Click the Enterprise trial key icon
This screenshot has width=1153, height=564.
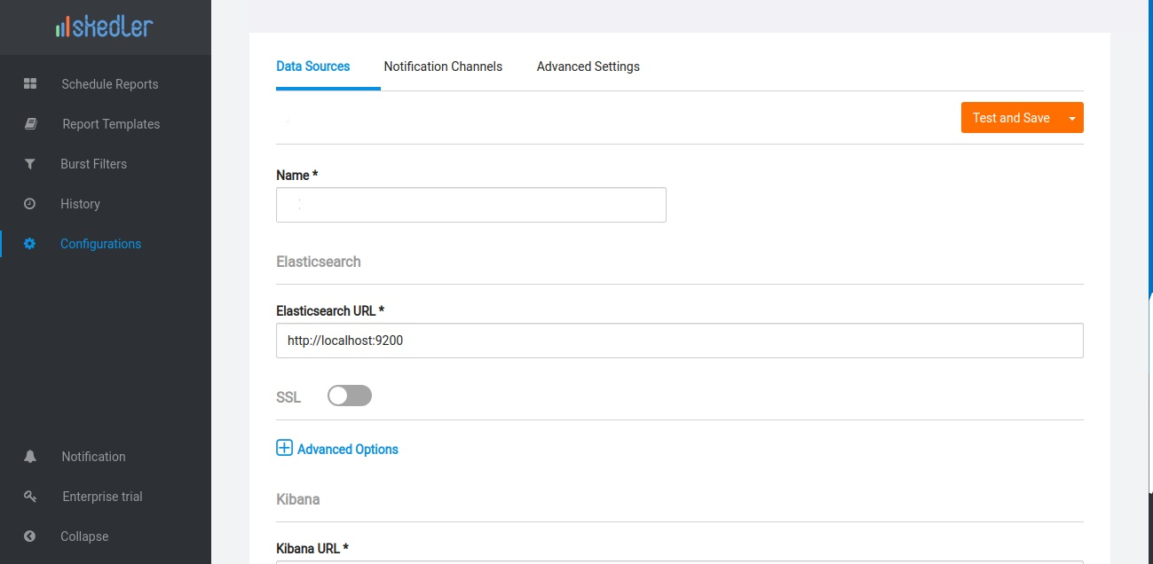coord(30,497)
